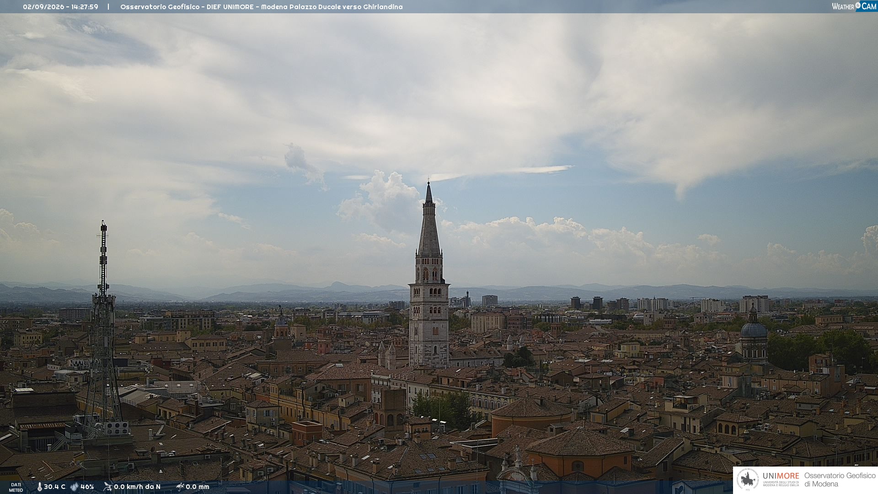878x494 pixels.
Task: Select the 30.4 C temperature reading
Action: tap(54, 487)
